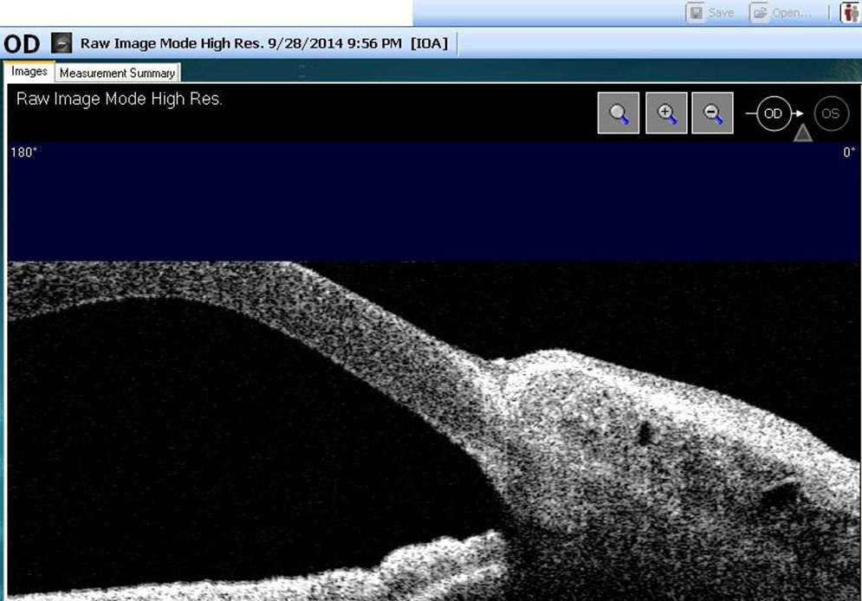Click the 0° angle label
862x601 pixels.
(848, 152)
